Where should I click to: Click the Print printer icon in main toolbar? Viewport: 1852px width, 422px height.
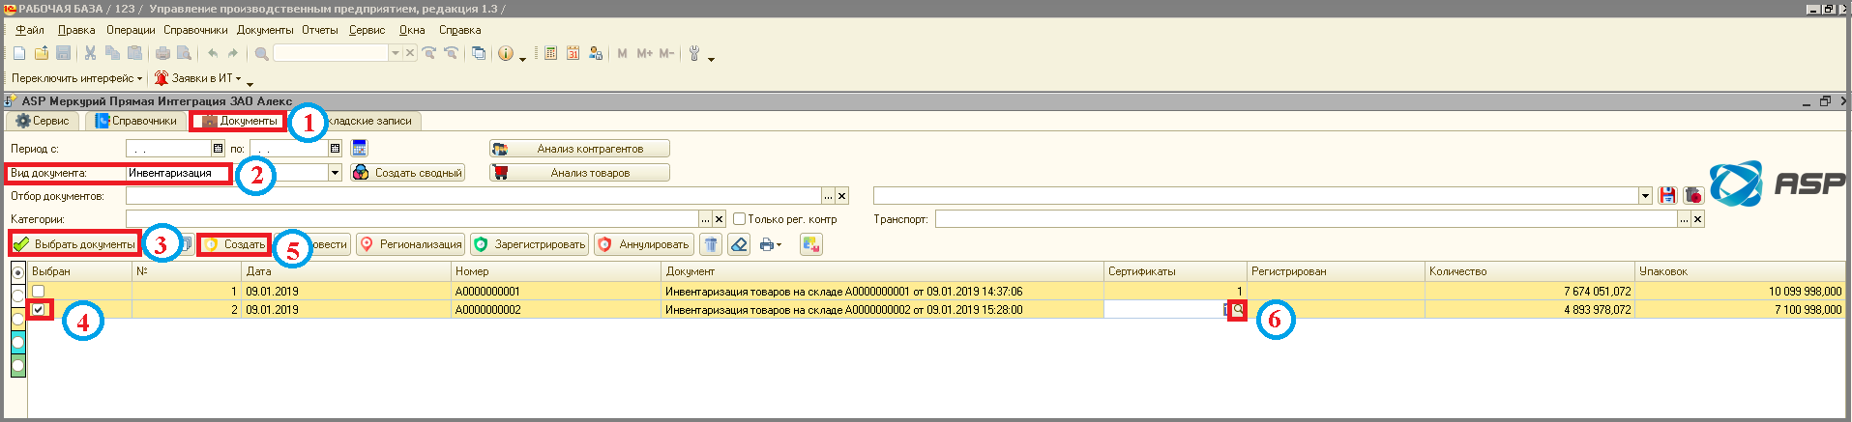162,53
